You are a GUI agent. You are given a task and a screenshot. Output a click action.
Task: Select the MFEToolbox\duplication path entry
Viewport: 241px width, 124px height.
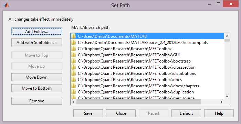tap(147, 92)
